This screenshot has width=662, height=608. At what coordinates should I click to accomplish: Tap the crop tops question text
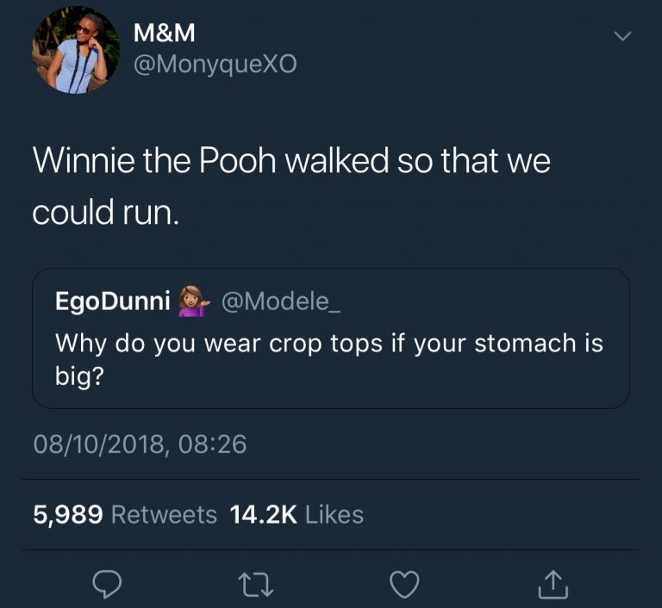(x=329, y=359)
